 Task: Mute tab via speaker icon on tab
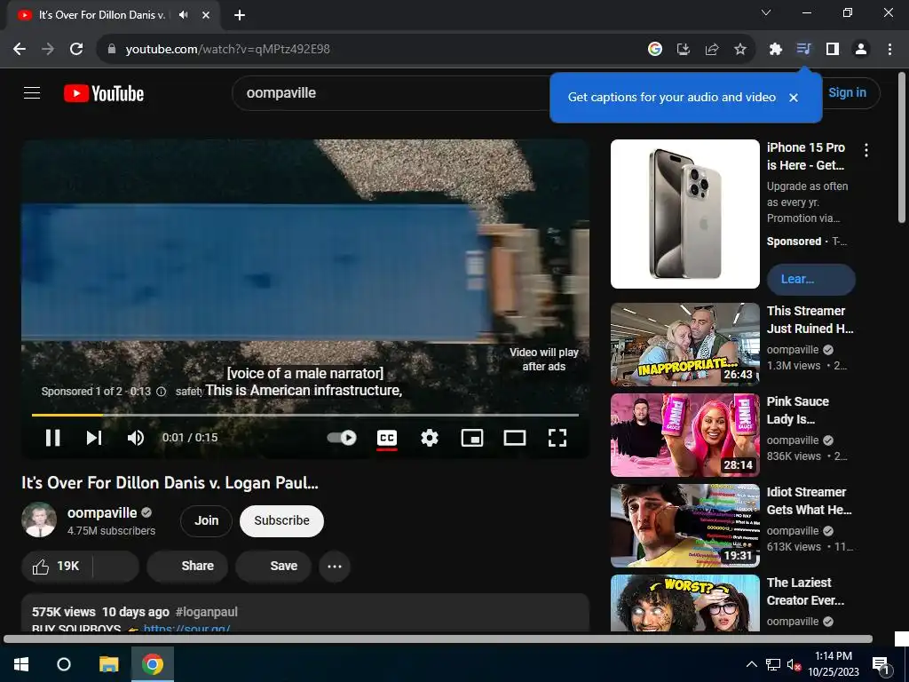pos(184,15)
